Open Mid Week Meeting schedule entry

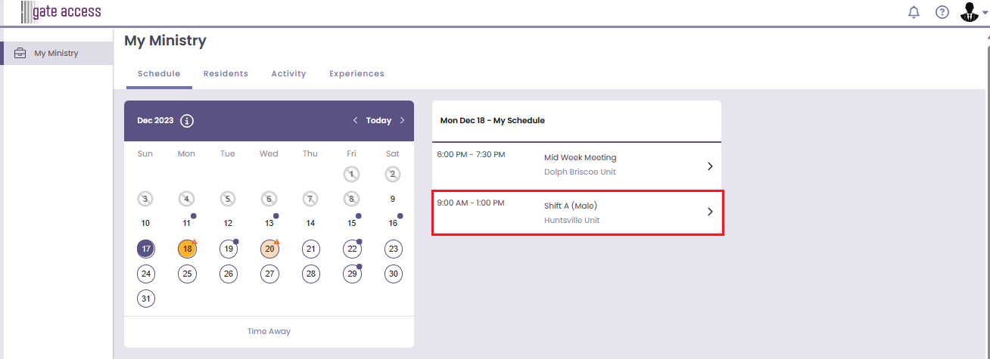[x=577, y=166]
